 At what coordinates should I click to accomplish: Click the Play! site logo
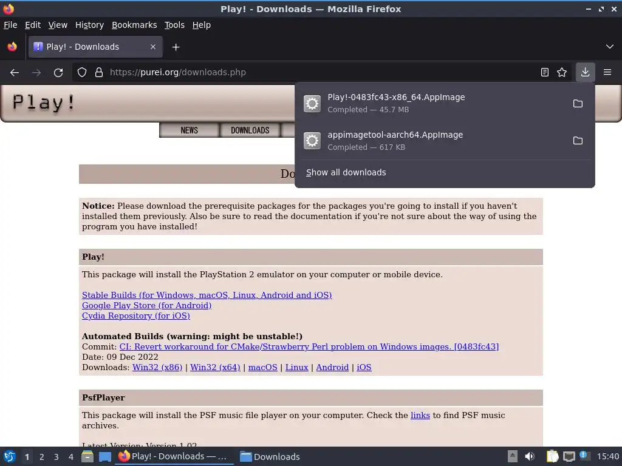[44, 103]
